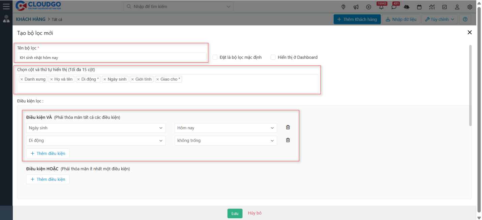Remove the Danh xưng column tag

click(x=22, y=80)
